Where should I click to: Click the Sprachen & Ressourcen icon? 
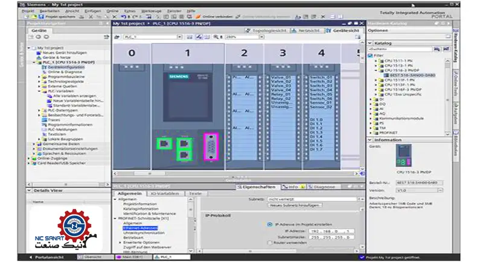39,153
